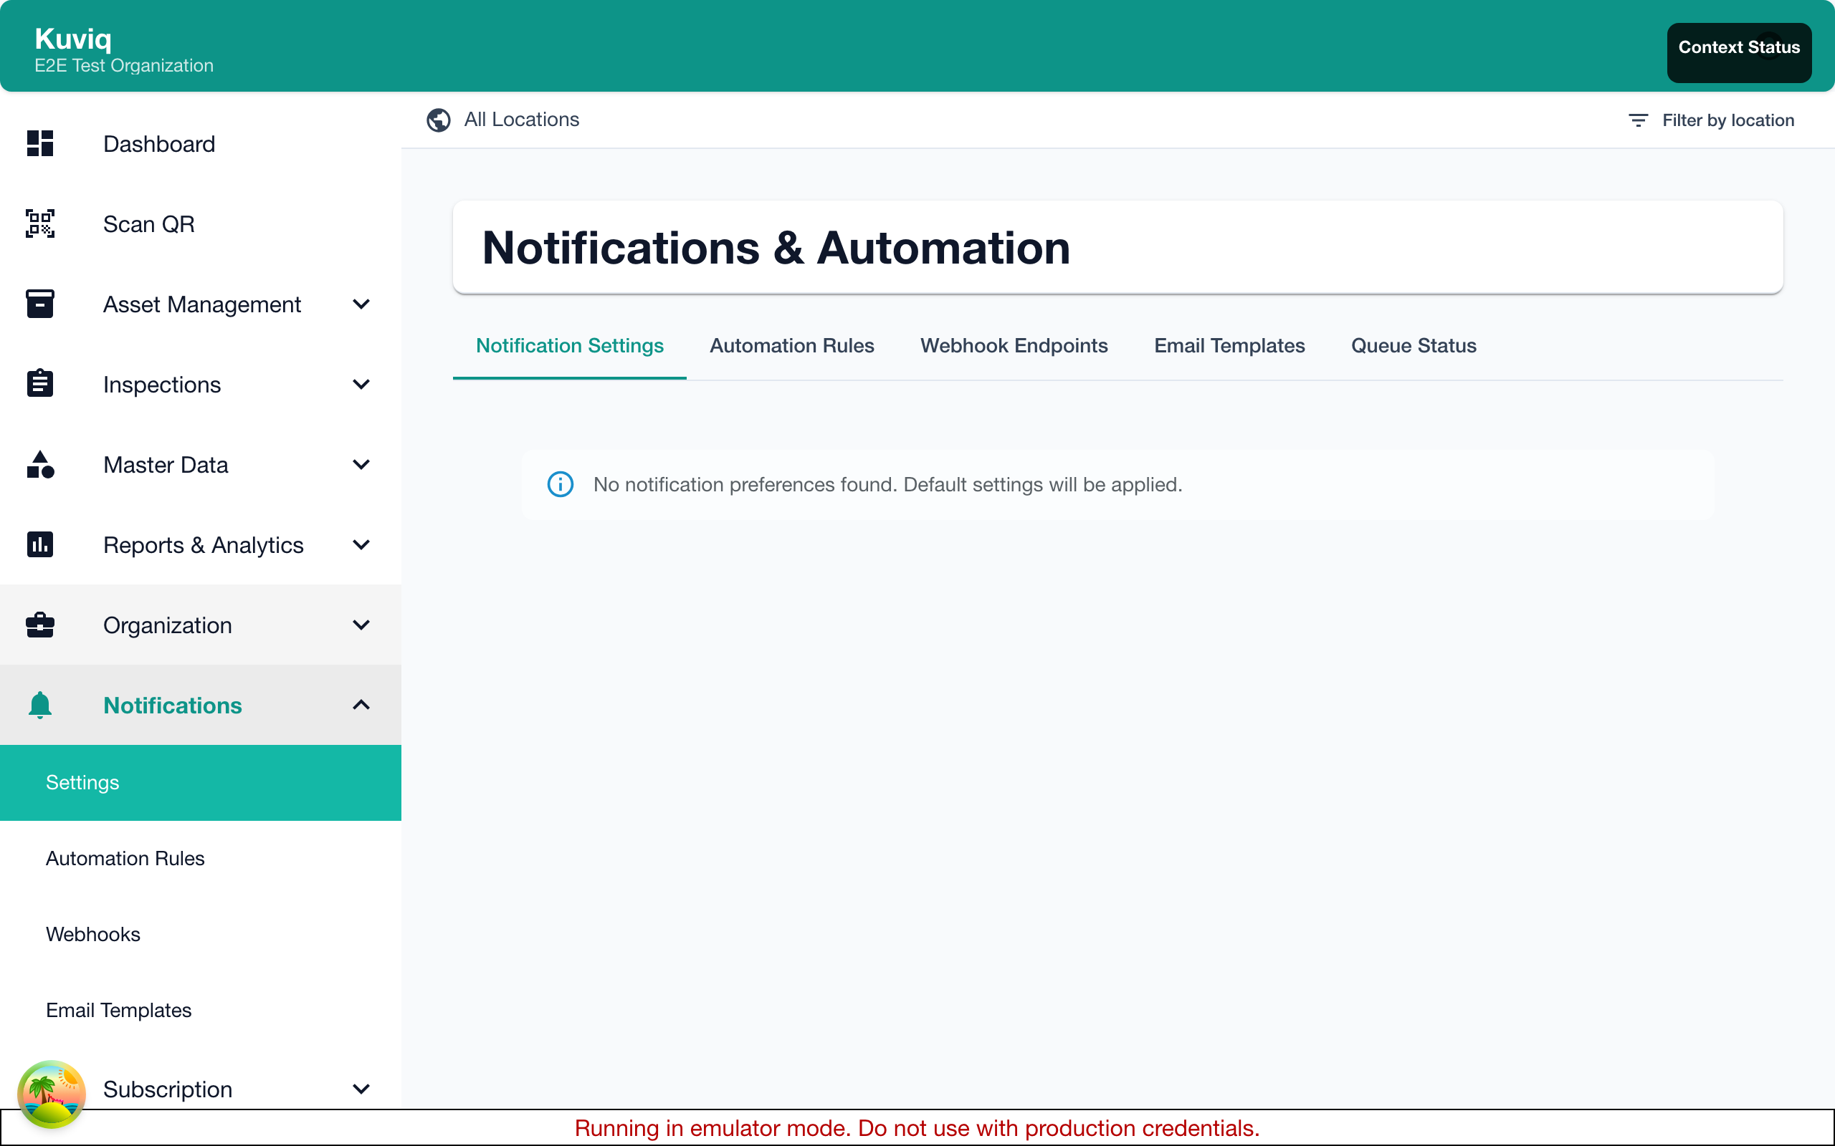
Task: Select Settings in the Notifications submenu
Action: (x=200, y=782)
